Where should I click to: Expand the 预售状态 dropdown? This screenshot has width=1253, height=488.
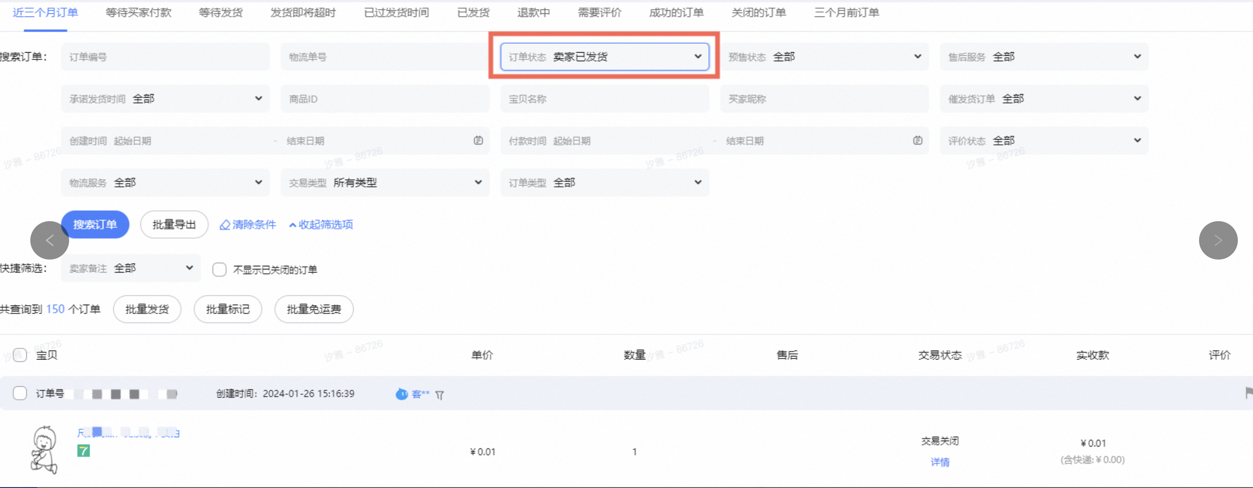824,57
